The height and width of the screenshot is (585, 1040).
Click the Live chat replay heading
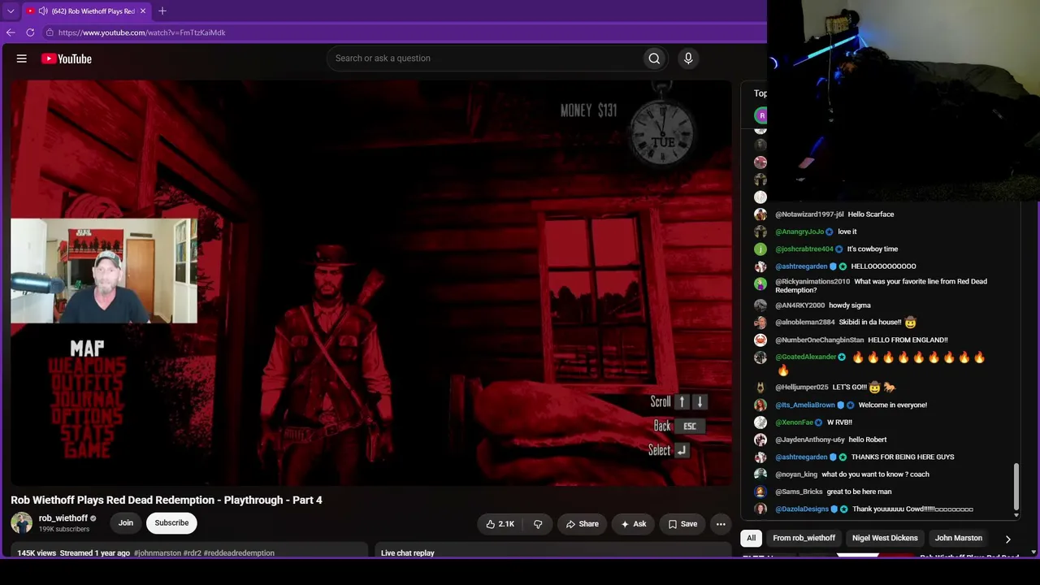click(x=408, y=553)
